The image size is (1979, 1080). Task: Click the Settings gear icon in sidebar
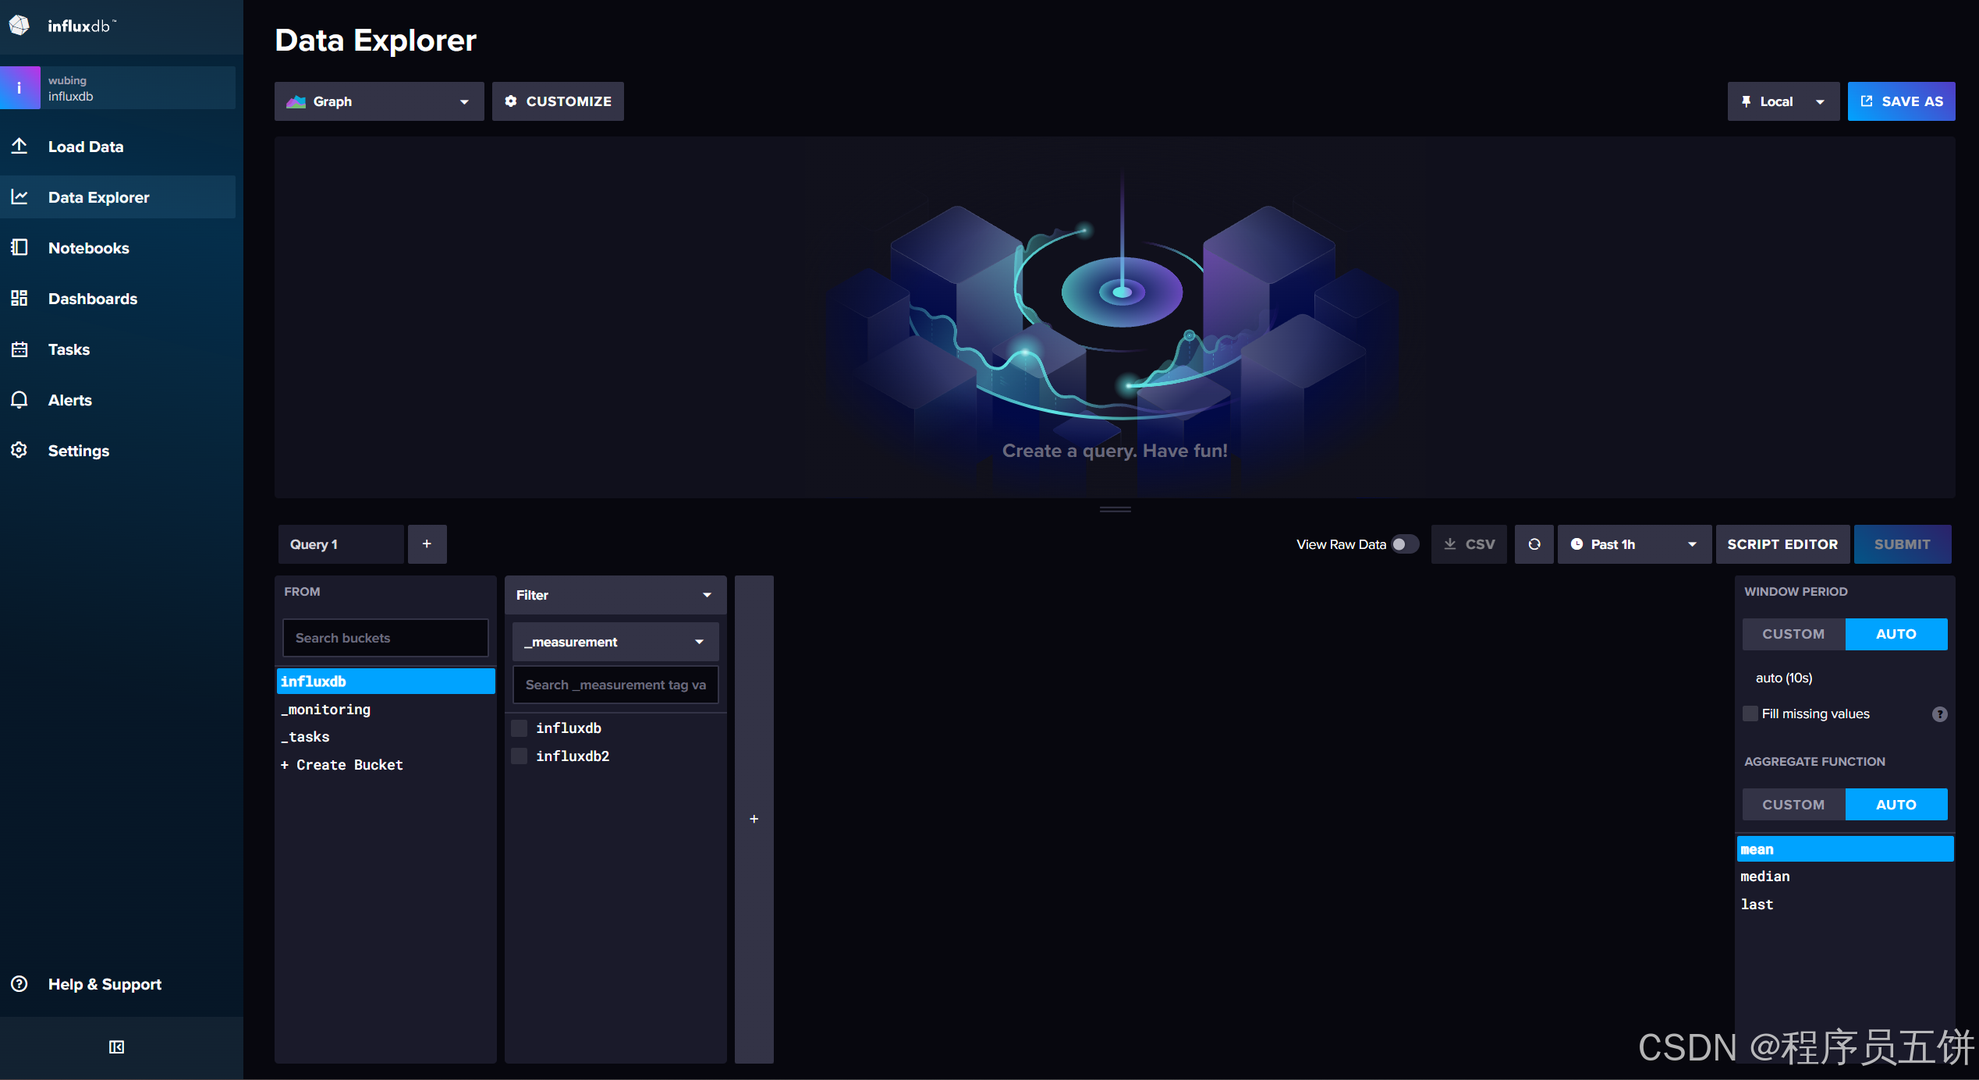[x=20, y=450]
